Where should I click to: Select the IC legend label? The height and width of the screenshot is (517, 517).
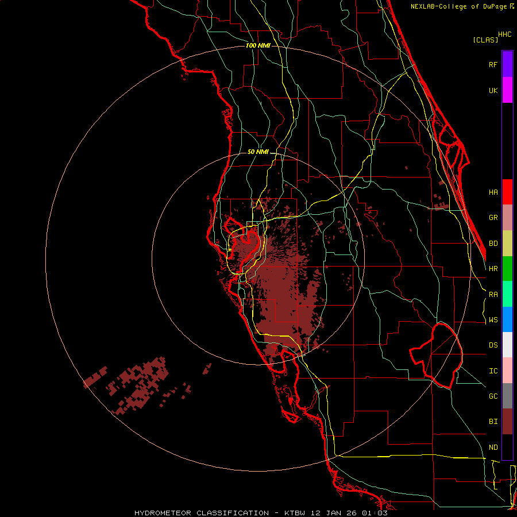[x=493, y=371]
